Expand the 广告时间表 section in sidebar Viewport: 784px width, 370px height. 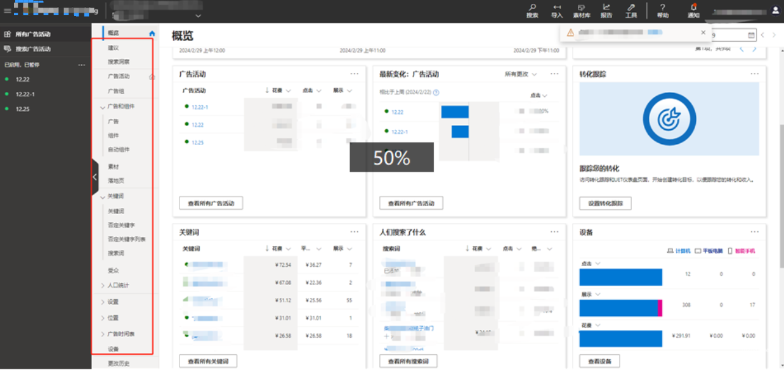(103, 334)
